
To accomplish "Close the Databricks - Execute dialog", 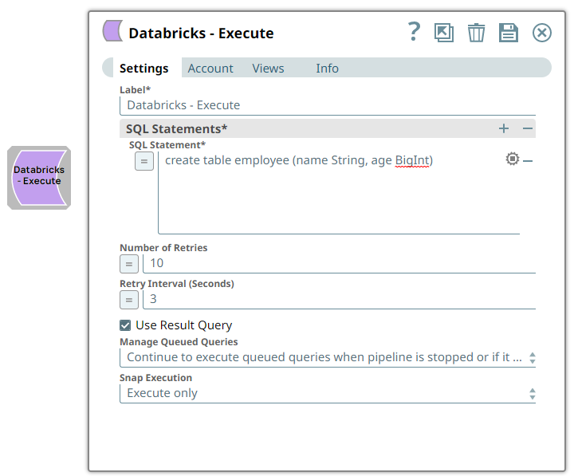I will tap(542, 33).
